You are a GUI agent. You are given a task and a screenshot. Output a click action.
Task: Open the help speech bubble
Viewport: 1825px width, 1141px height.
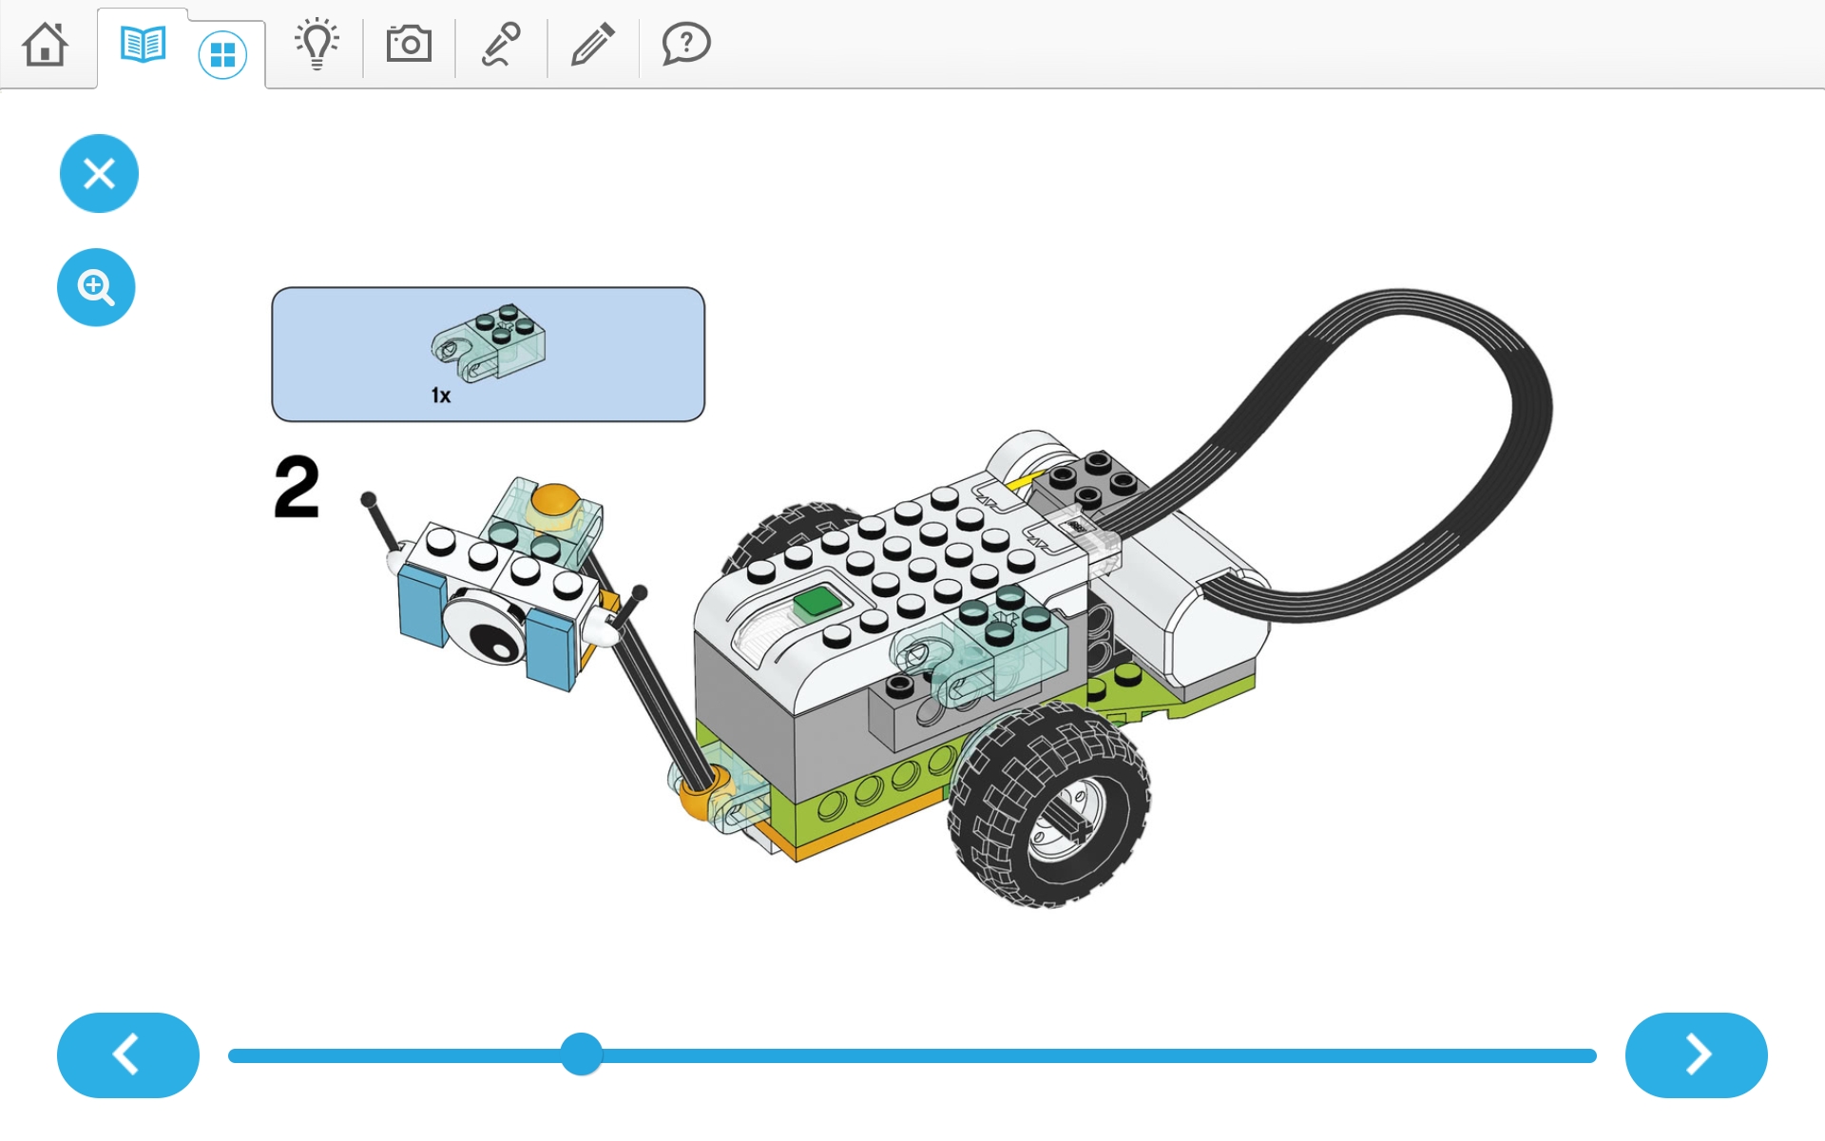click(x=686, y=44)
